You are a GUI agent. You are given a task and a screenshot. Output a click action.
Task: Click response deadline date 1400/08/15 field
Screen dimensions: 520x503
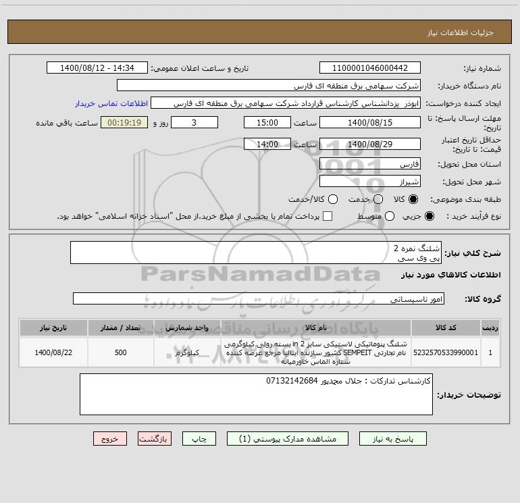point(370,122)
